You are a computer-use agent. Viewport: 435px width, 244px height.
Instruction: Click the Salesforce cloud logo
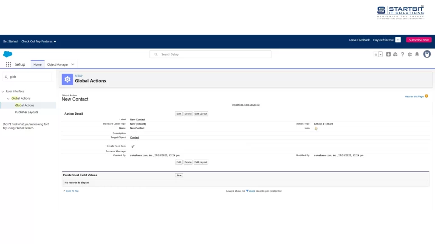(8, 54)
